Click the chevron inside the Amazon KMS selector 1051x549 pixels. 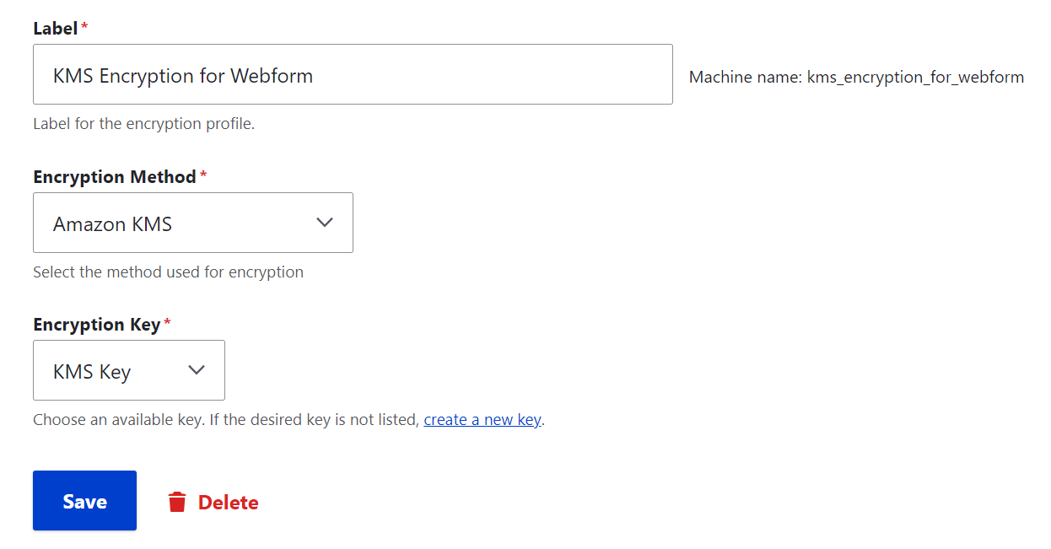(325, 222)
